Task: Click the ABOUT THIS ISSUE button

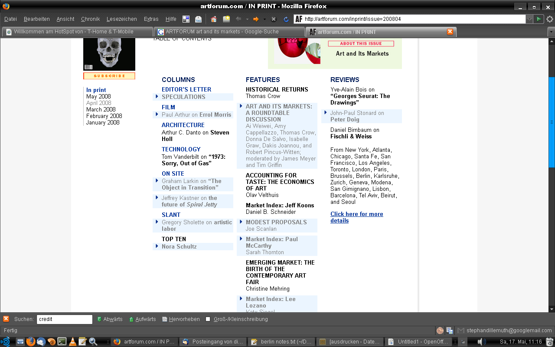Action: click(x=361, y=43)
